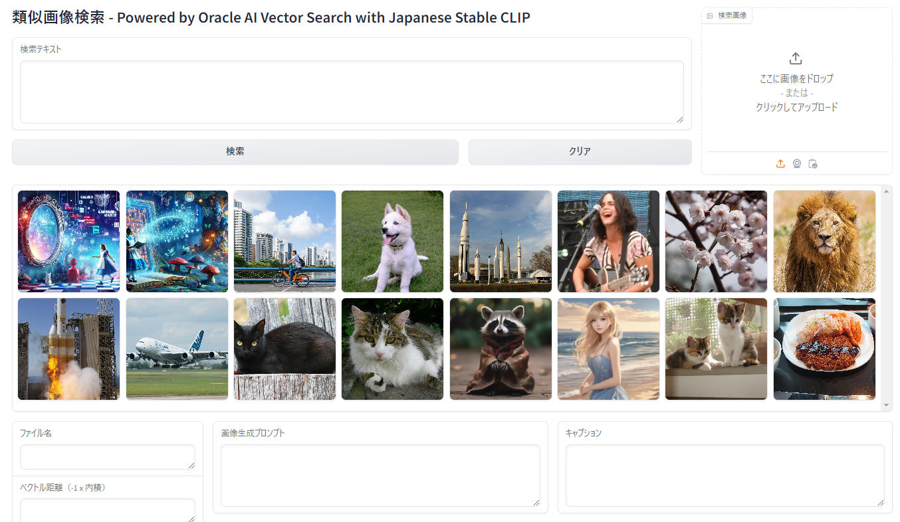The image size is (900, 522).
Task: Select the paste-from-clipboard source icon
Action: (x=812, y=163)
